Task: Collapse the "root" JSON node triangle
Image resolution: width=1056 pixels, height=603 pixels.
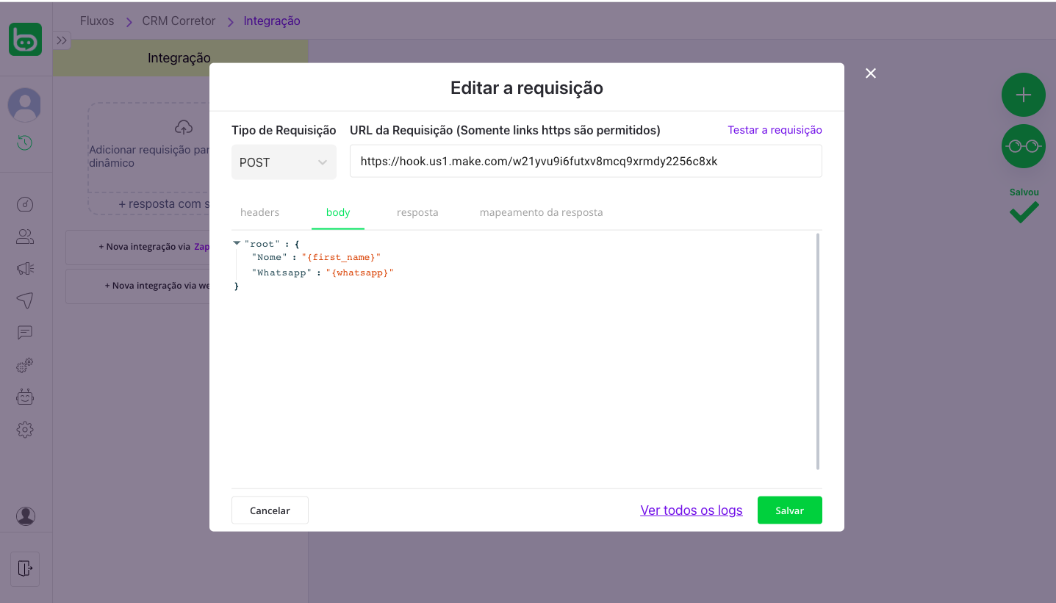Action: pyautogui.click(x=237, y=243)
